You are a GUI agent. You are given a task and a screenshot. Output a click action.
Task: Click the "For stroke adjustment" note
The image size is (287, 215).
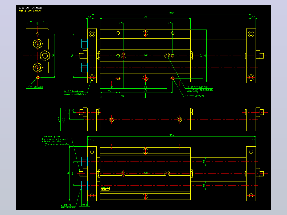[55, 139]
